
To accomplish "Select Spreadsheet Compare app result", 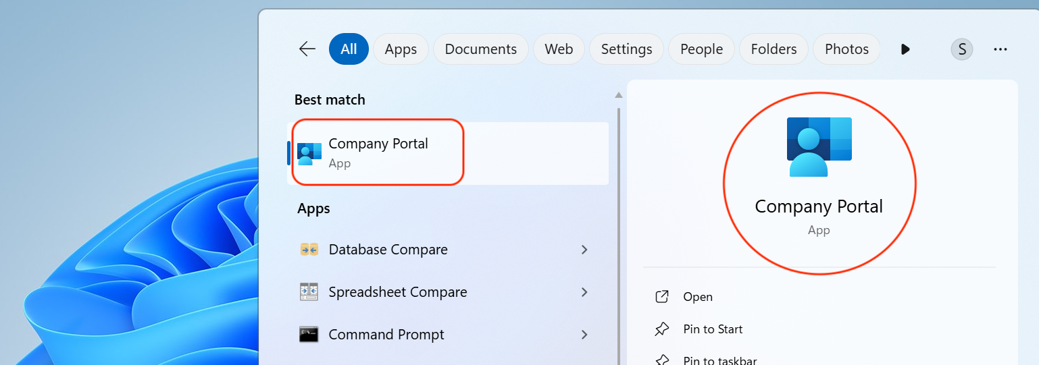I will pyautogui.click(x=449, y=292).
